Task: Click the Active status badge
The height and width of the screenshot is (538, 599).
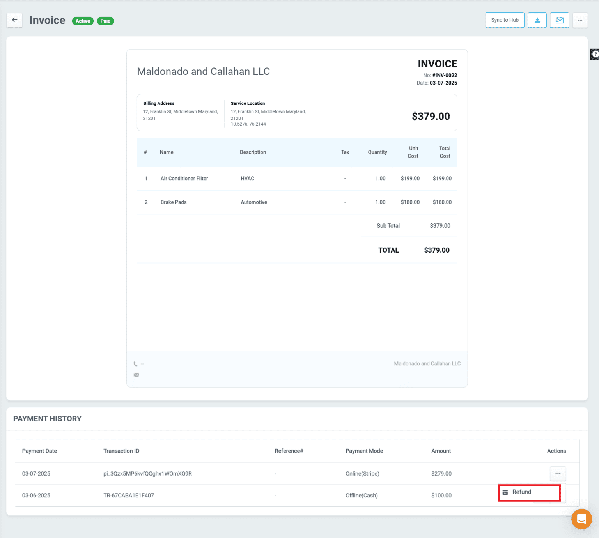Action: coord(82,21)
